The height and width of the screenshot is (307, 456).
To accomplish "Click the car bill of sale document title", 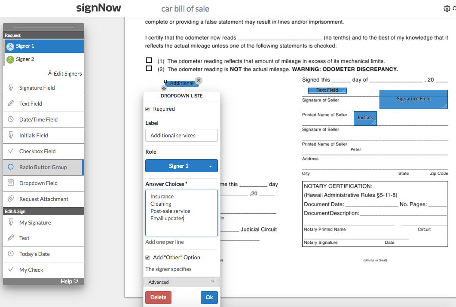I will [x=185, y=9].
